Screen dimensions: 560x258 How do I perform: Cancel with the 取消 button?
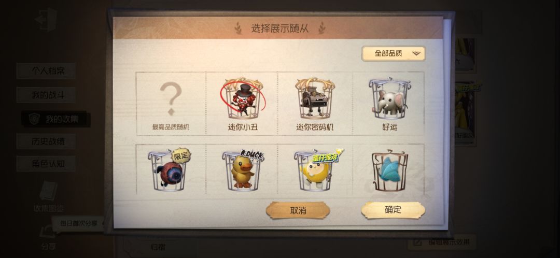(x=298, y=210)
